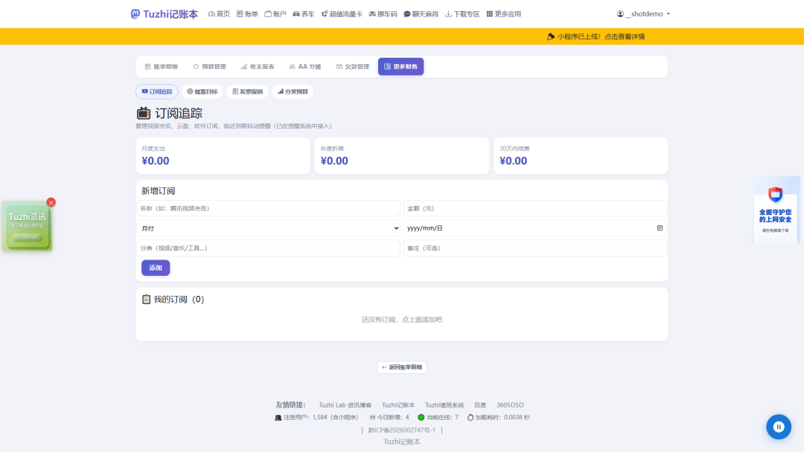Viewport: 804px width, 452px height.
Task: Open the 养车 car nav item
Action: coord(303,14)
